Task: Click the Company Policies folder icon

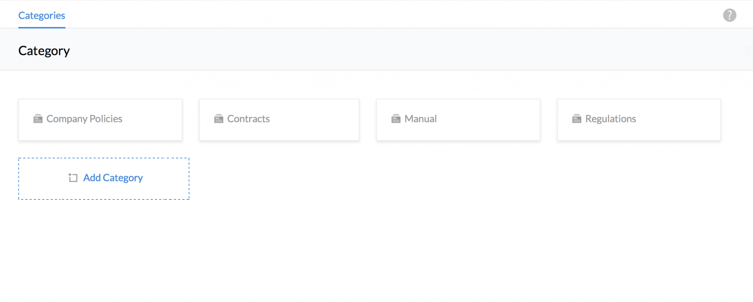Action: coord(38,119)
